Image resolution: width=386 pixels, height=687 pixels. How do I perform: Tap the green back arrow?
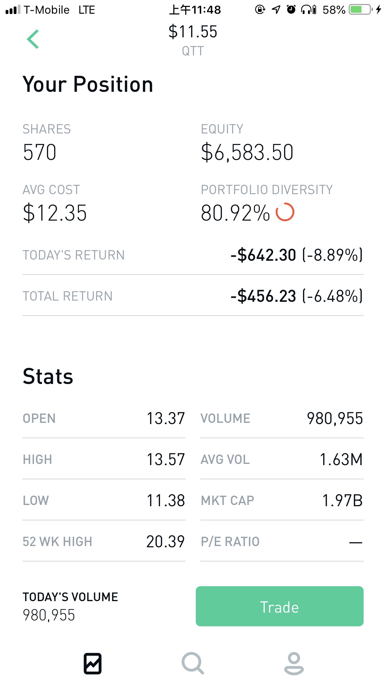pos(33,39)
